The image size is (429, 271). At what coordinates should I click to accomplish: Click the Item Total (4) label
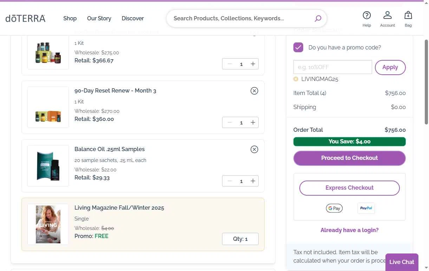click(310, 93)
